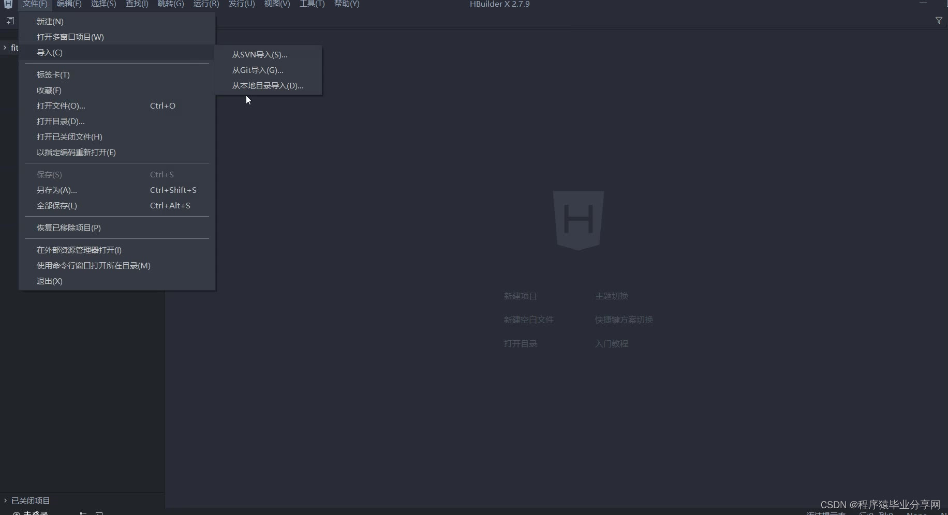Select the 标签卡(T) menu entry
This screenshot has height=515, width=948.
(117, 74)
